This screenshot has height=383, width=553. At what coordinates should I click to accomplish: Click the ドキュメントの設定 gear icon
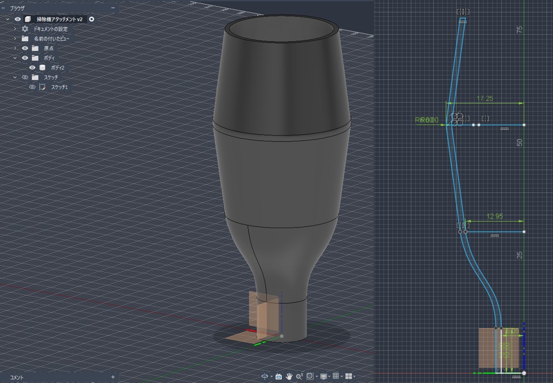click(25, 29)
